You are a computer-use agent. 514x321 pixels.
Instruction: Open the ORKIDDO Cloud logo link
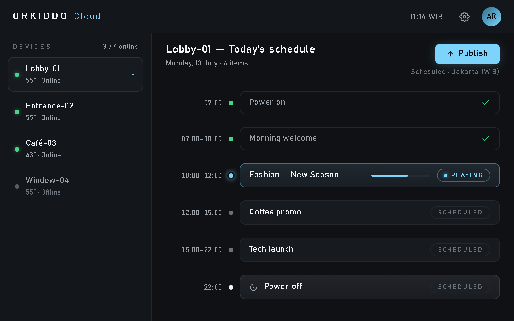pyautogui.click(x=57, y=16)
